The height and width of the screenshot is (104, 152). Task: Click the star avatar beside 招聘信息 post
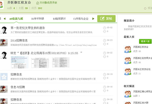(4, 77)
